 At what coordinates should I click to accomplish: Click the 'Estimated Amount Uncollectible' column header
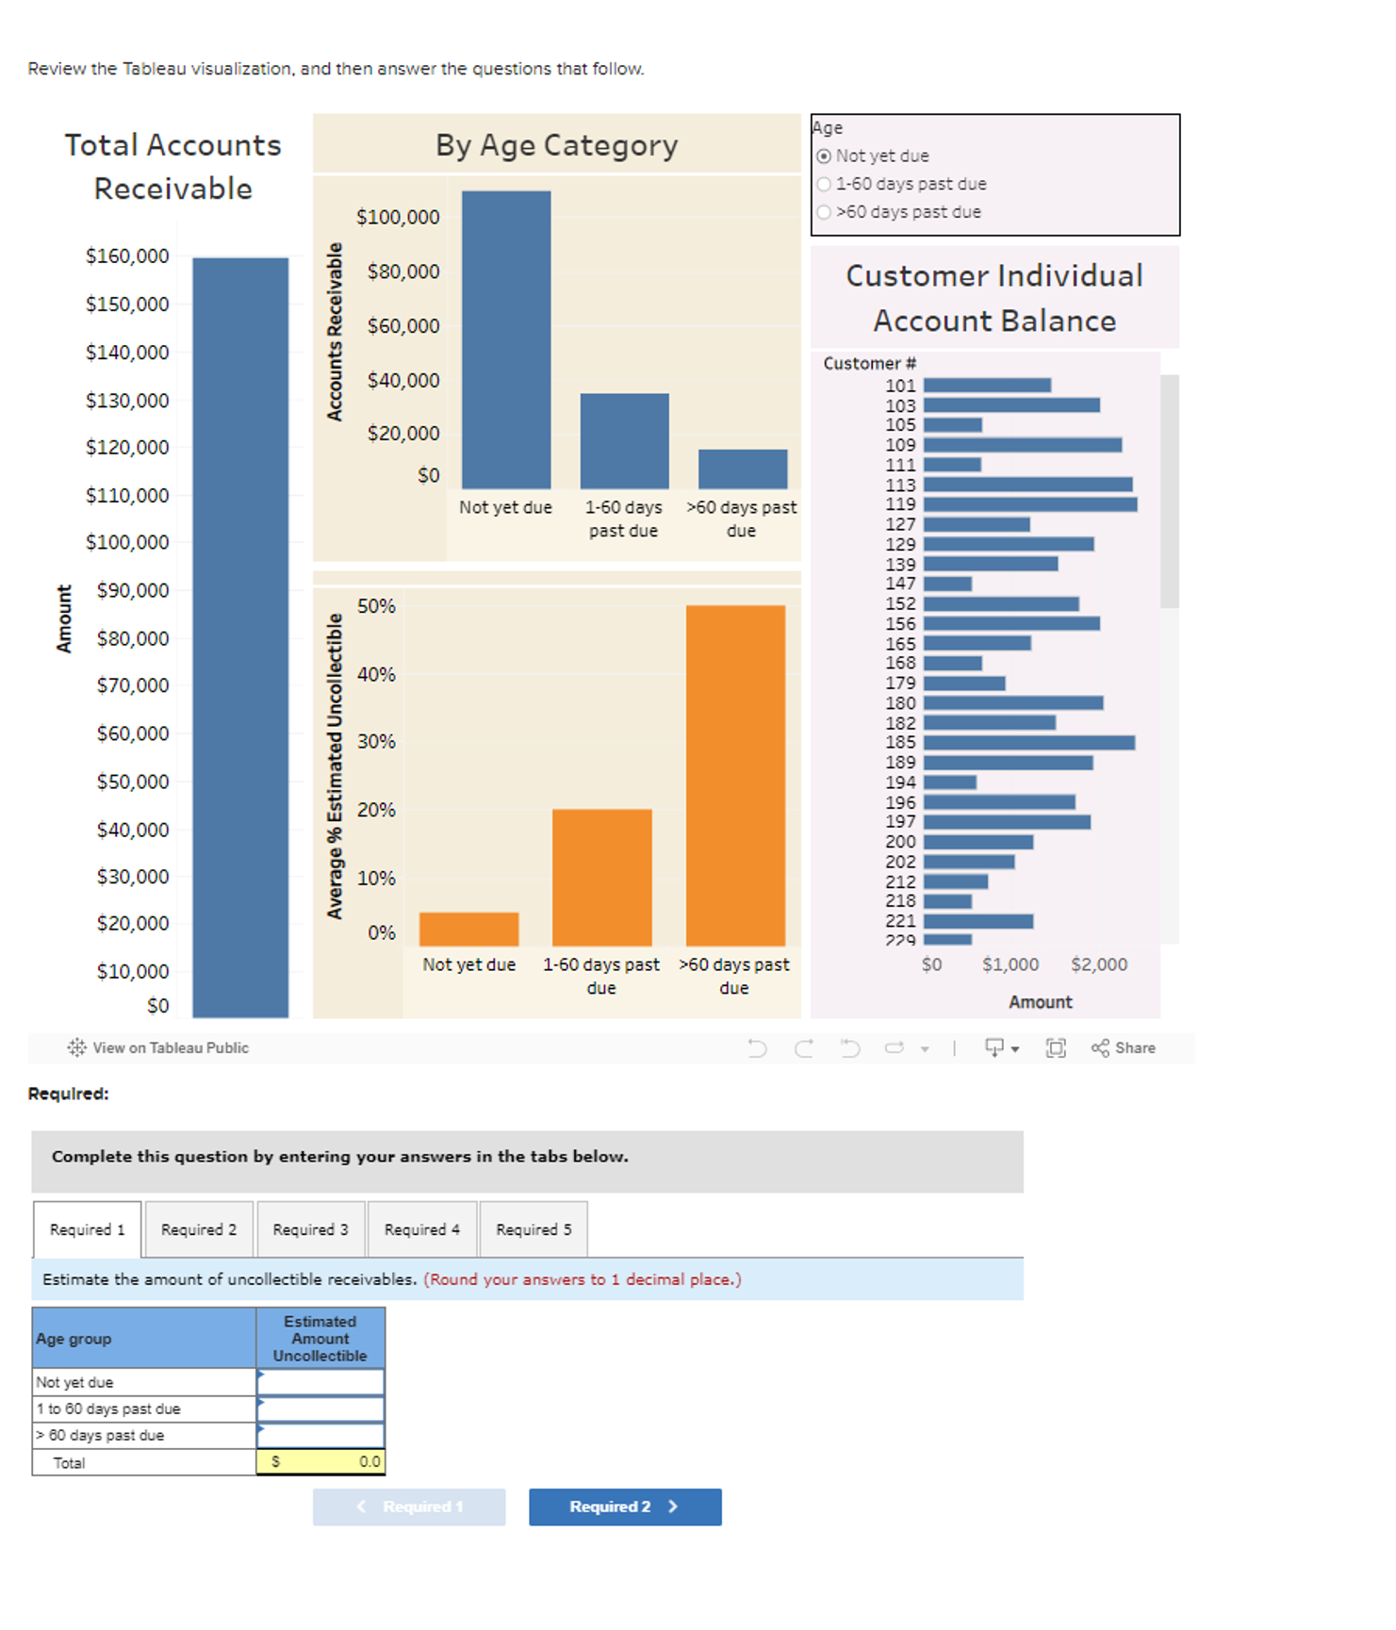pos(320,1339)
